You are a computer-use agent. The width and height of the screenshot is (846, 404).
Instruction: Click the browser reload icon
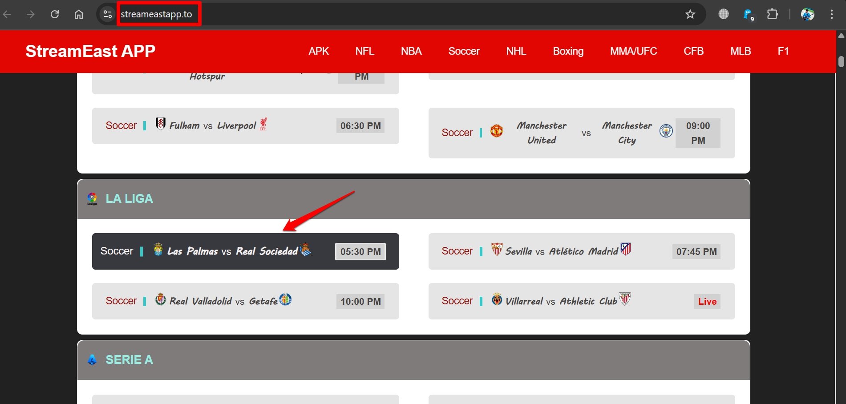pyautogui.click(x=55, y=14)
